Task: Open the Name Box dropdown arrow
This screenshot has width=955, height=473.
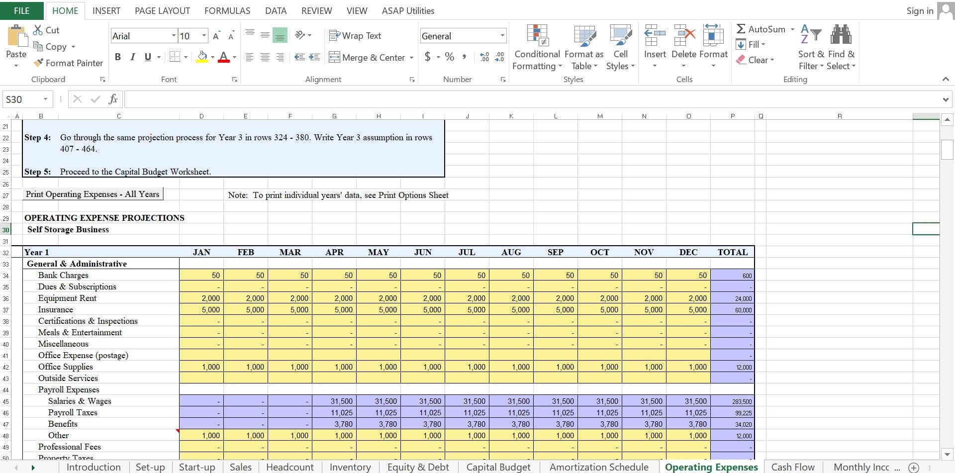Action: click(45, 99)
